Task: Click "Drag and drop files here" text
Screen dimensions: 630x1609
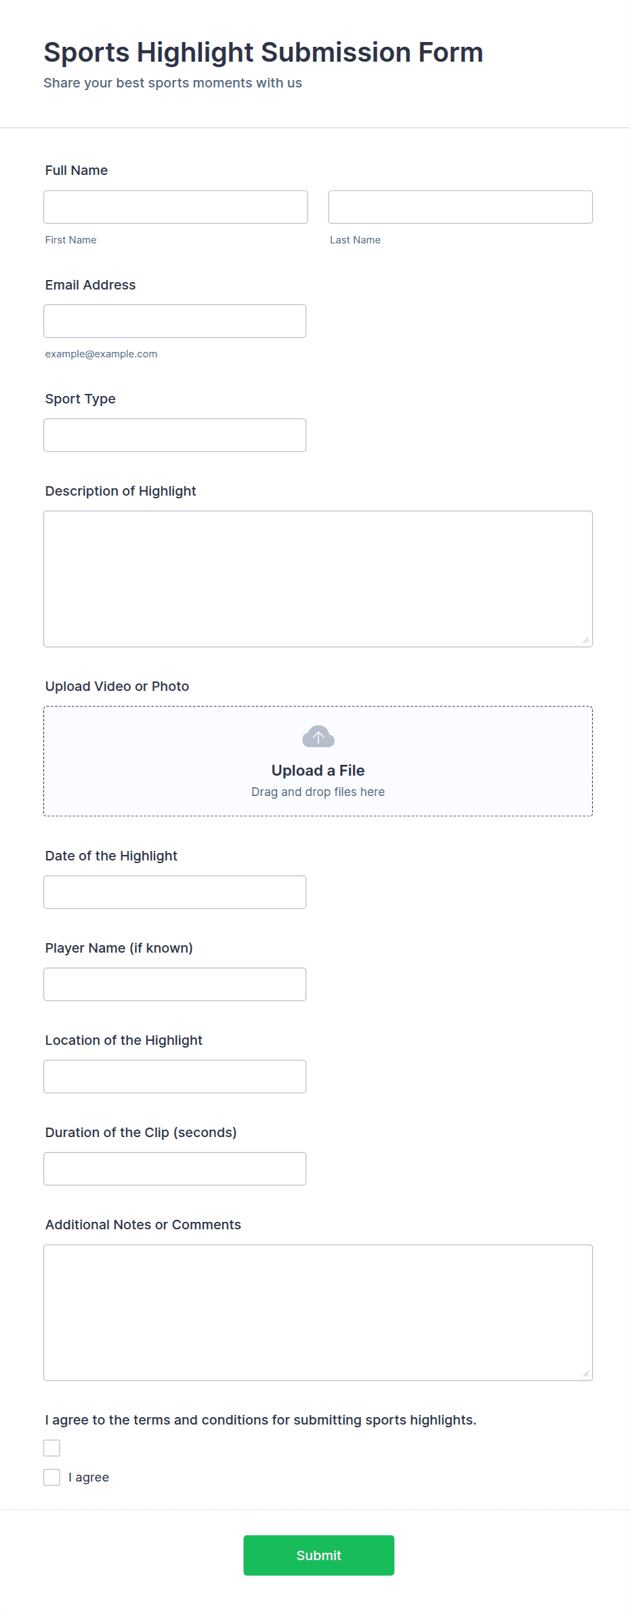Action: pyautogui.click(x=318, y=792)
